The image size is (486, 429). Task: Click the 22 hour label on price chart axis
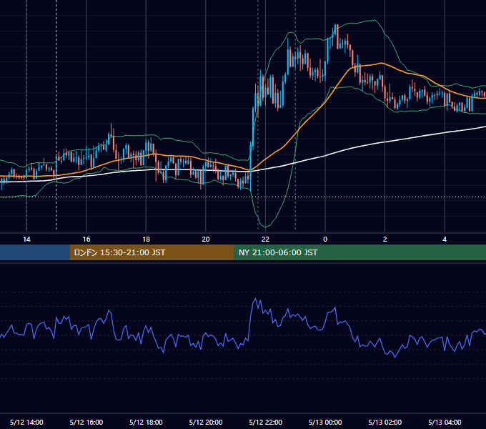265,240
